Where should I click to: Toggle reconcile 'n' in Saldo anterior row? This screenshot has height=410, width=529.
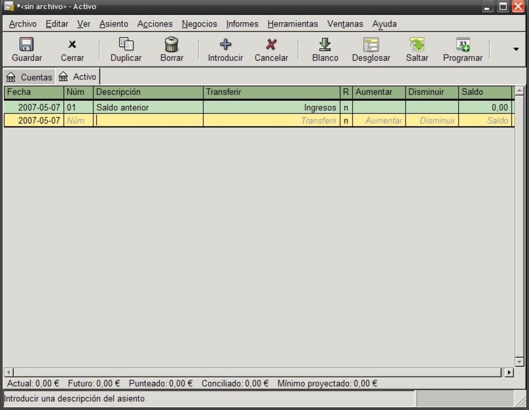pos(346,108)
